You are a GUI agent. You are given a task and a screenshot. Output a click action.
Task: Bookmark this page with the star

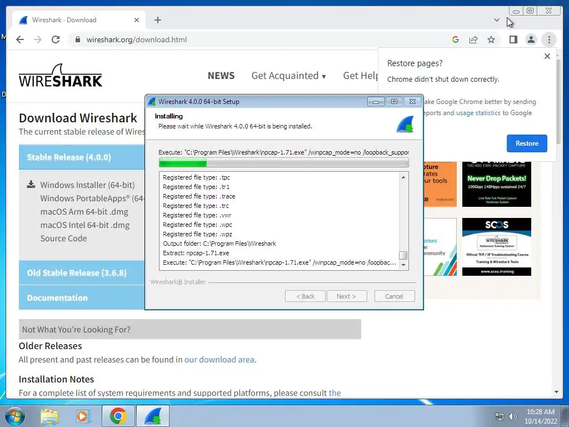click(x=491, y=39)
